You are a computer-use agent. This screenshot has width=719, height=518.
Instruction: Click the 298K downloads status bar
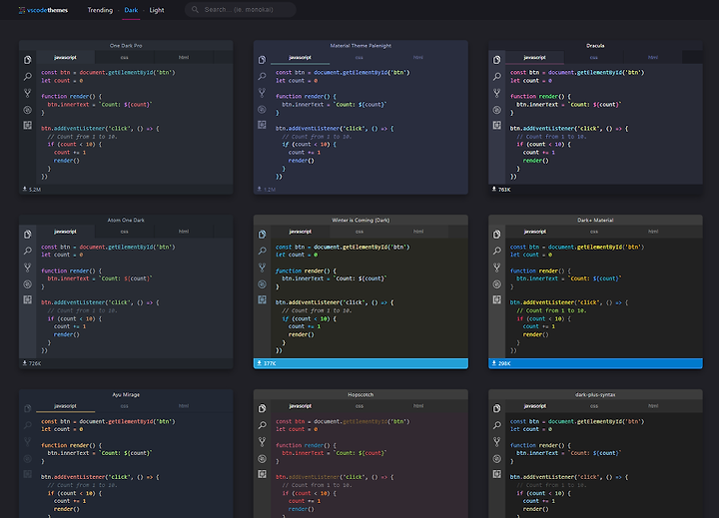tap(595, 363)
